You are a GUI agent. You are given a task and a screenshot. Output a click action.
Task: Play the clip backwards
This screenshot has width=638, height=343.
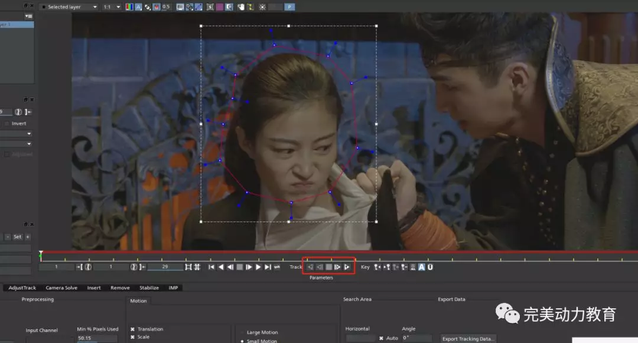pyautogui.click(x=220, y=267)
